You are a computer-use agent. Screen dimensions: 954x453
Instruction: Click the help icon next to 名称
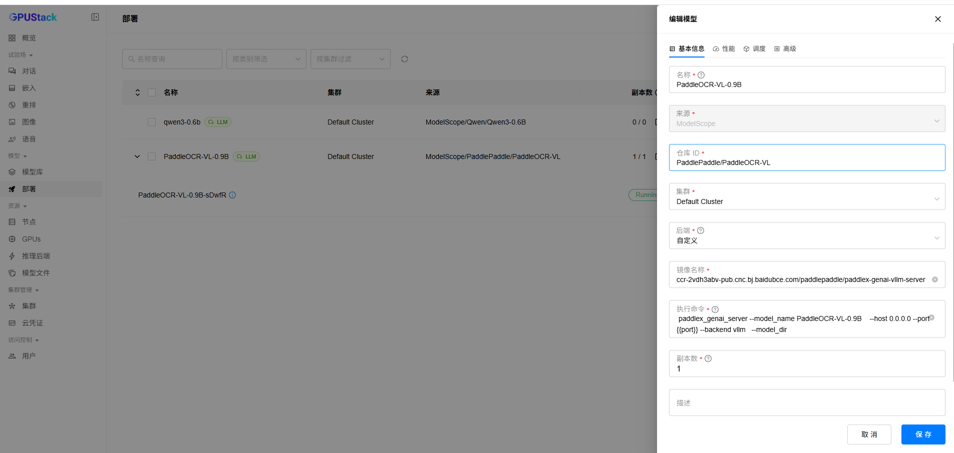click(701, 75)
